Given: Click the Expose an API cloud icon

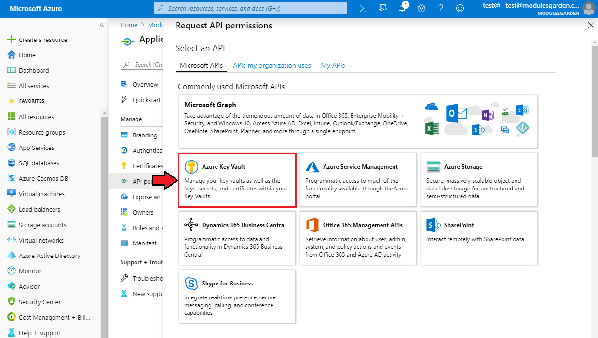Looking at the screenshot, I should (x=124, y=197).
